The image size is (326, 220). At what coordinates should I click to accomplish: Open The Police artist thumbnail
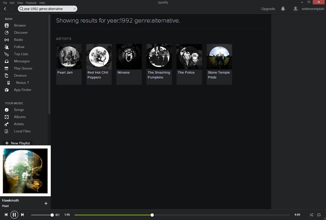[189, 57]
